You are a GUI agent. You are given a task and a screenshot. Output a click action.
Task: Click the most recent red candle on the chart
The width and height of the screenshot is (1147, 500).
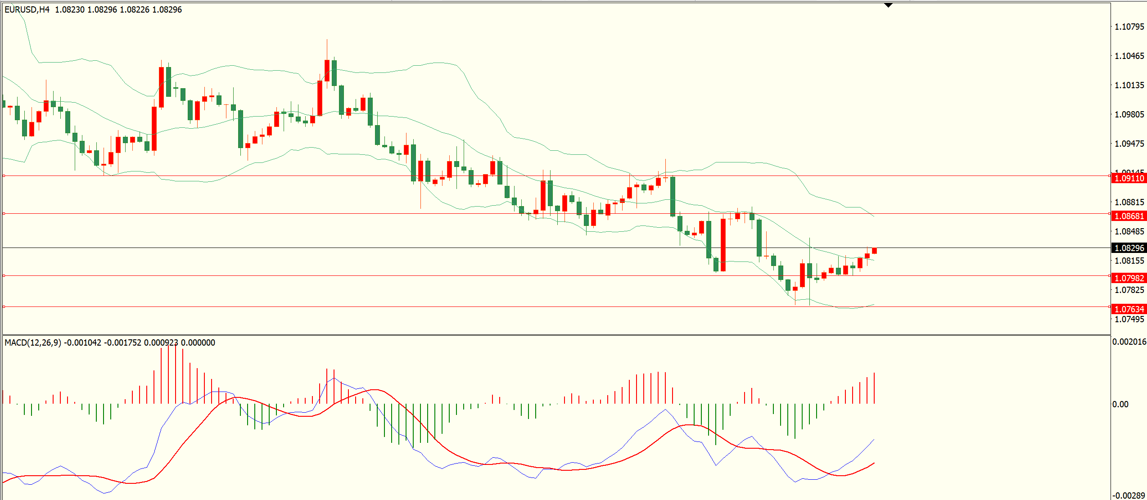coord(874,251)
